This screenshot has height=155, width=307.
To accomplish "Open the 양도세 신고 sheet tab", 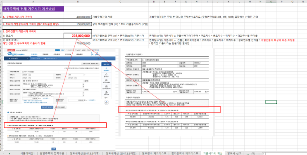I will 234,153.
